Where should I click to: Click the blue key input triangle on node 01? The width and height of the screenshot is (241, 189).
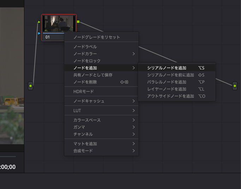coord(39,33)
